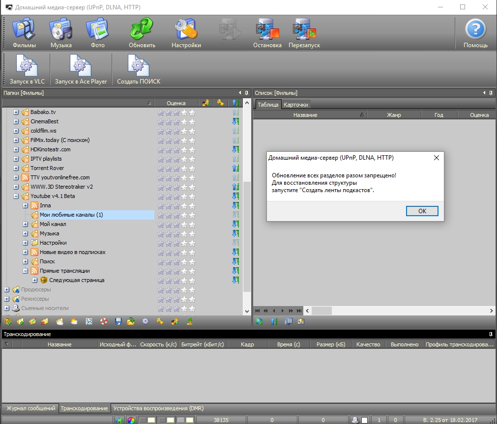Open Помощь help icon
The width and height of the screenshot is (497, 424).
point(475,32)
